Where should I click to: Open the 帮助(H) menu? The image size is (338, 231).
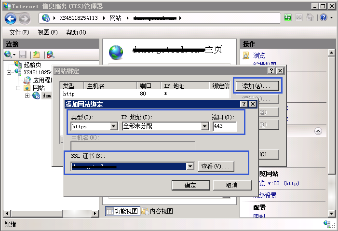(76, 32)
